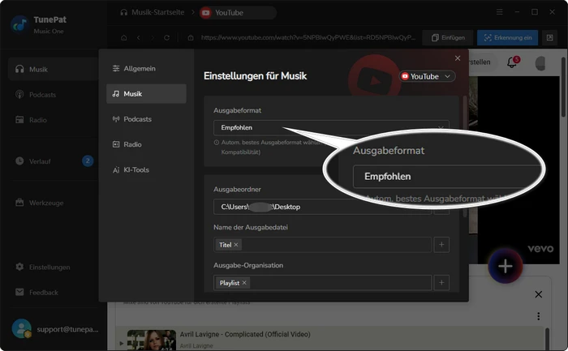
Task: Click the YouTube page scrollbar
Action: pyautogui.click(x=563, y=87)
